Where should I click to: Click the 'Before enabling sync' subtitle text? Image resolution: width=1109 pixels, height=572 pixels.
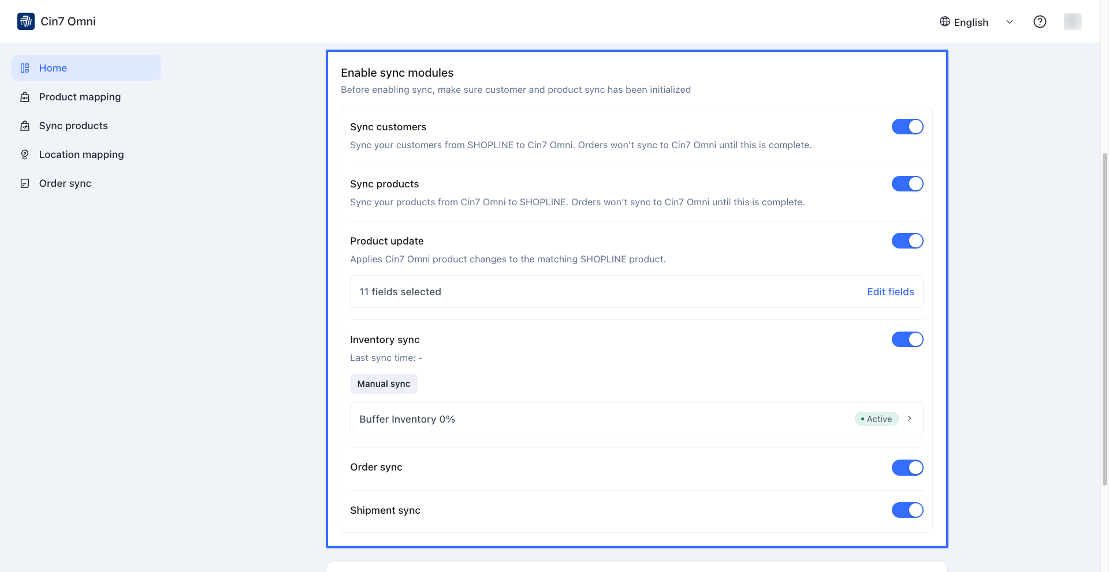[x=516, y=90]
